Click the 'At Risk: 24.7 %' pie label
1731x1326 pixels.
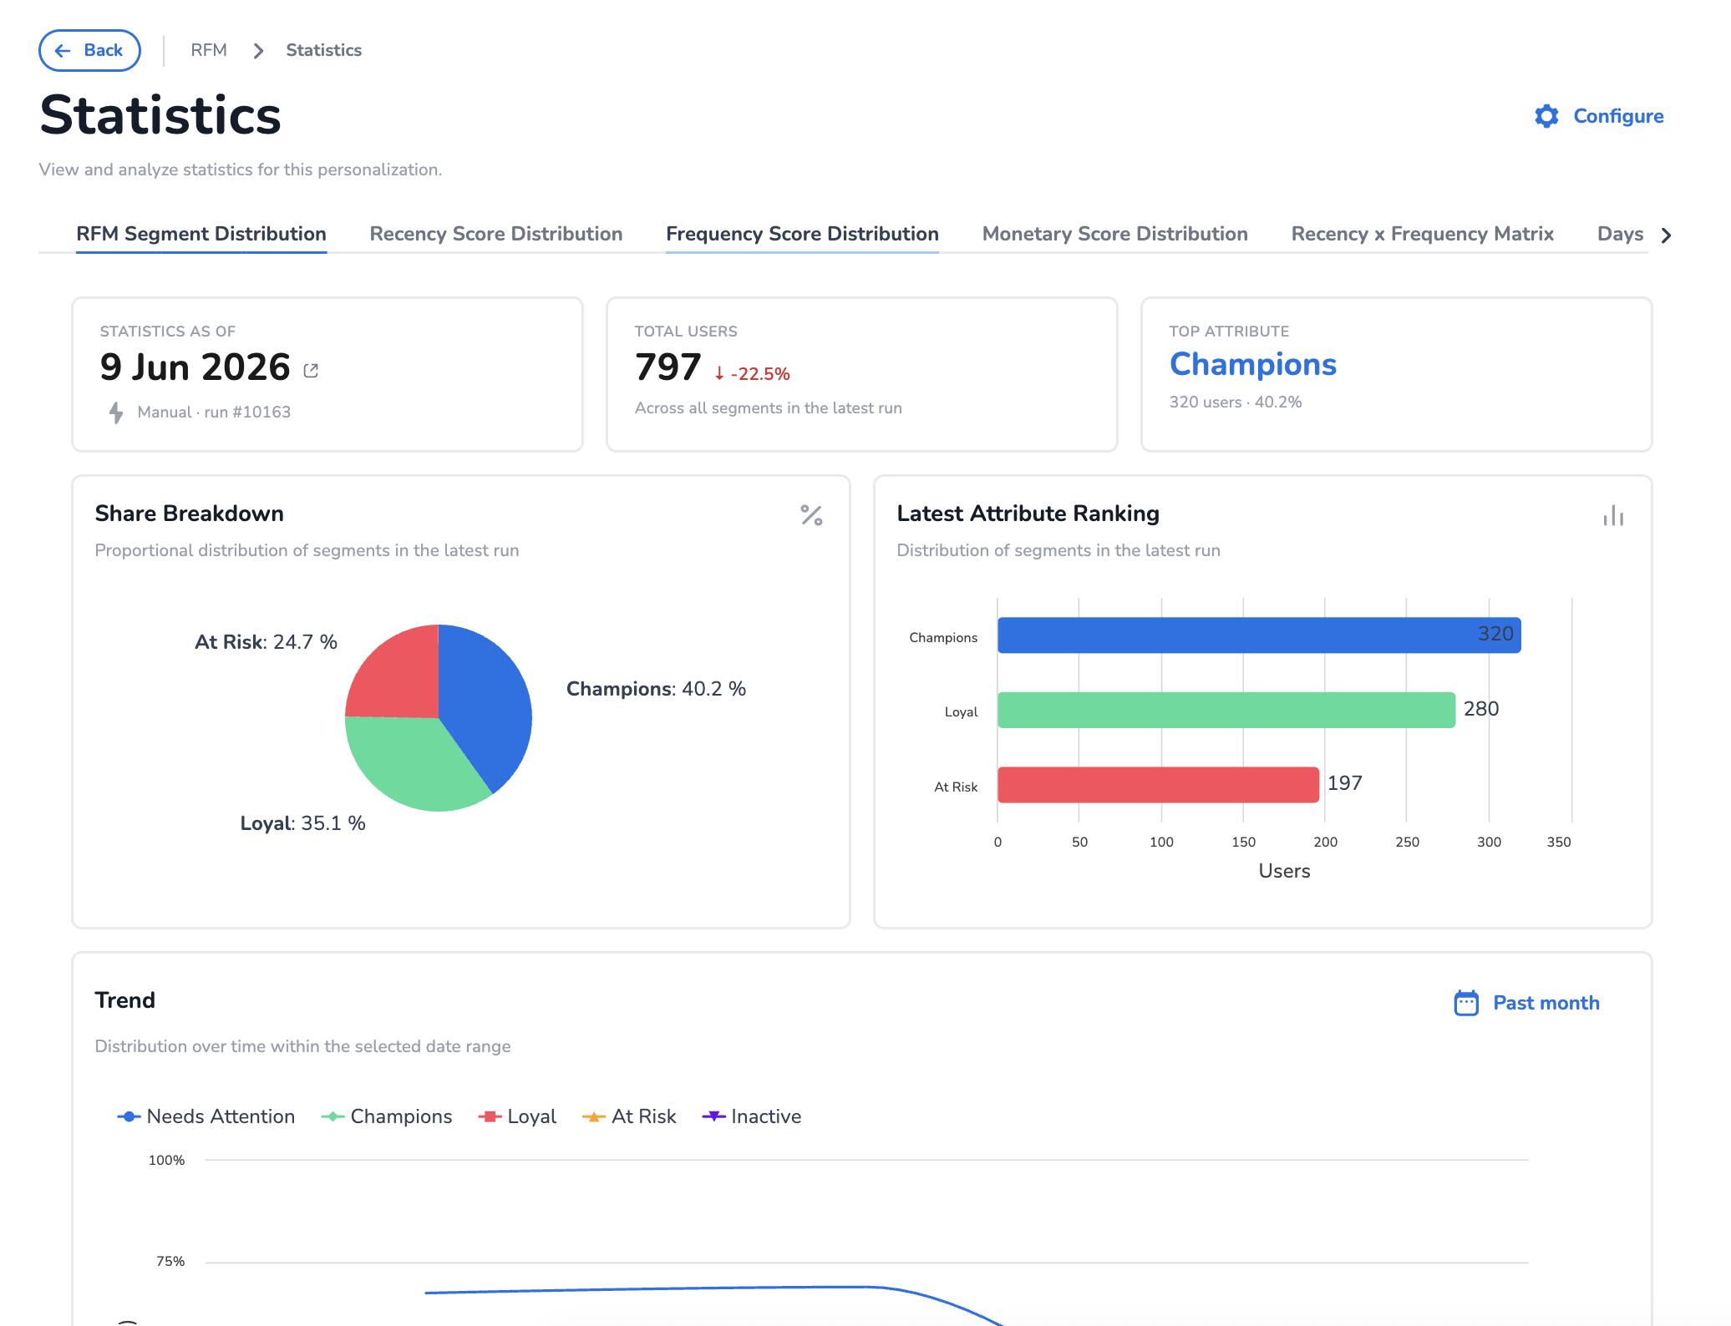pos(266,642)
